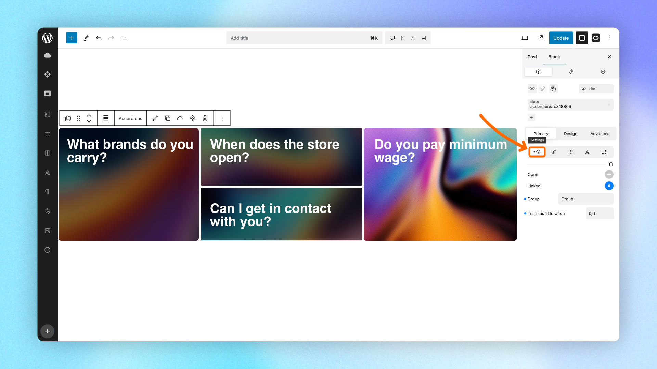Open the document overview list icon
Screen dimensions: 657x369
point(124,38)
